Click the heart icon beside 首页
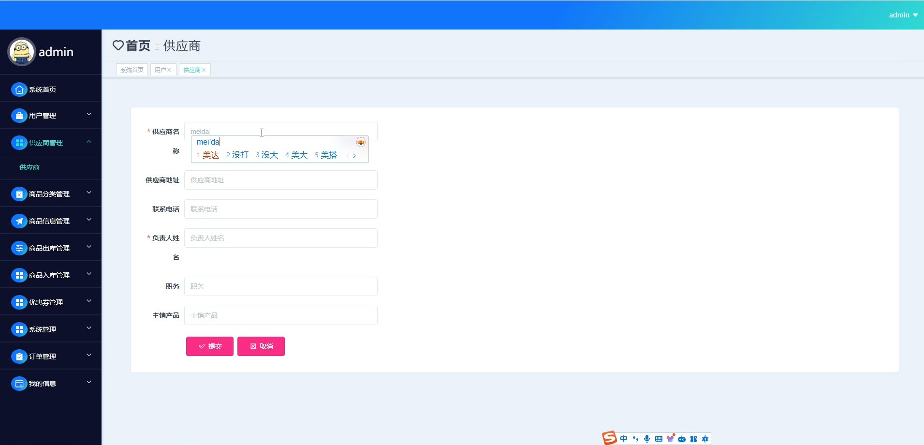Screen dimensions: 924x445 (118, 45)
